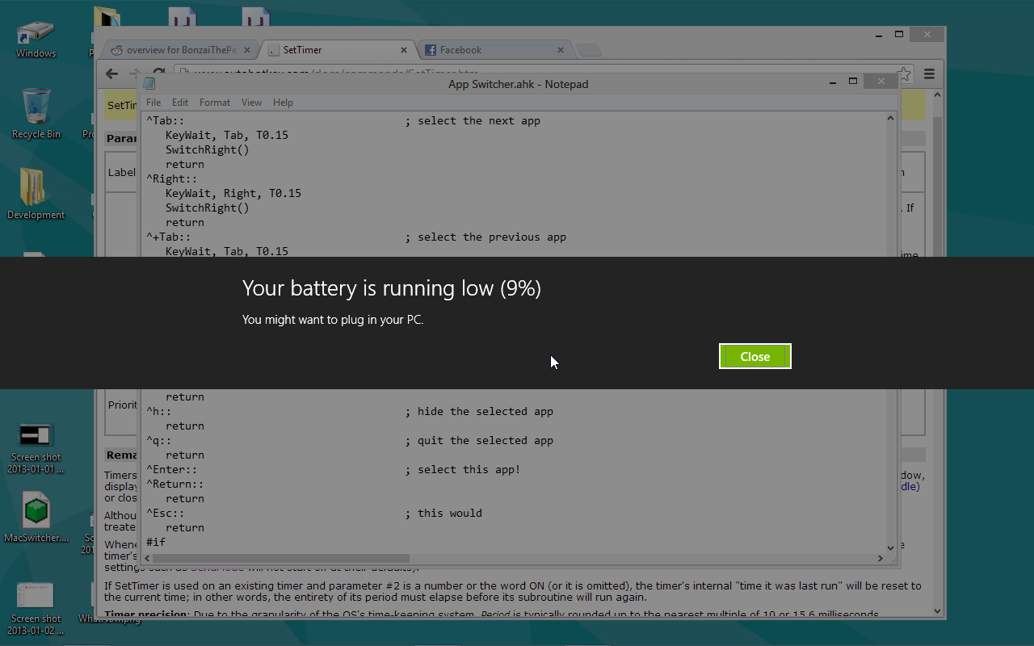Open a new Chrome tab
This screenshot has width=1034, height=646.
click(589, 50)
